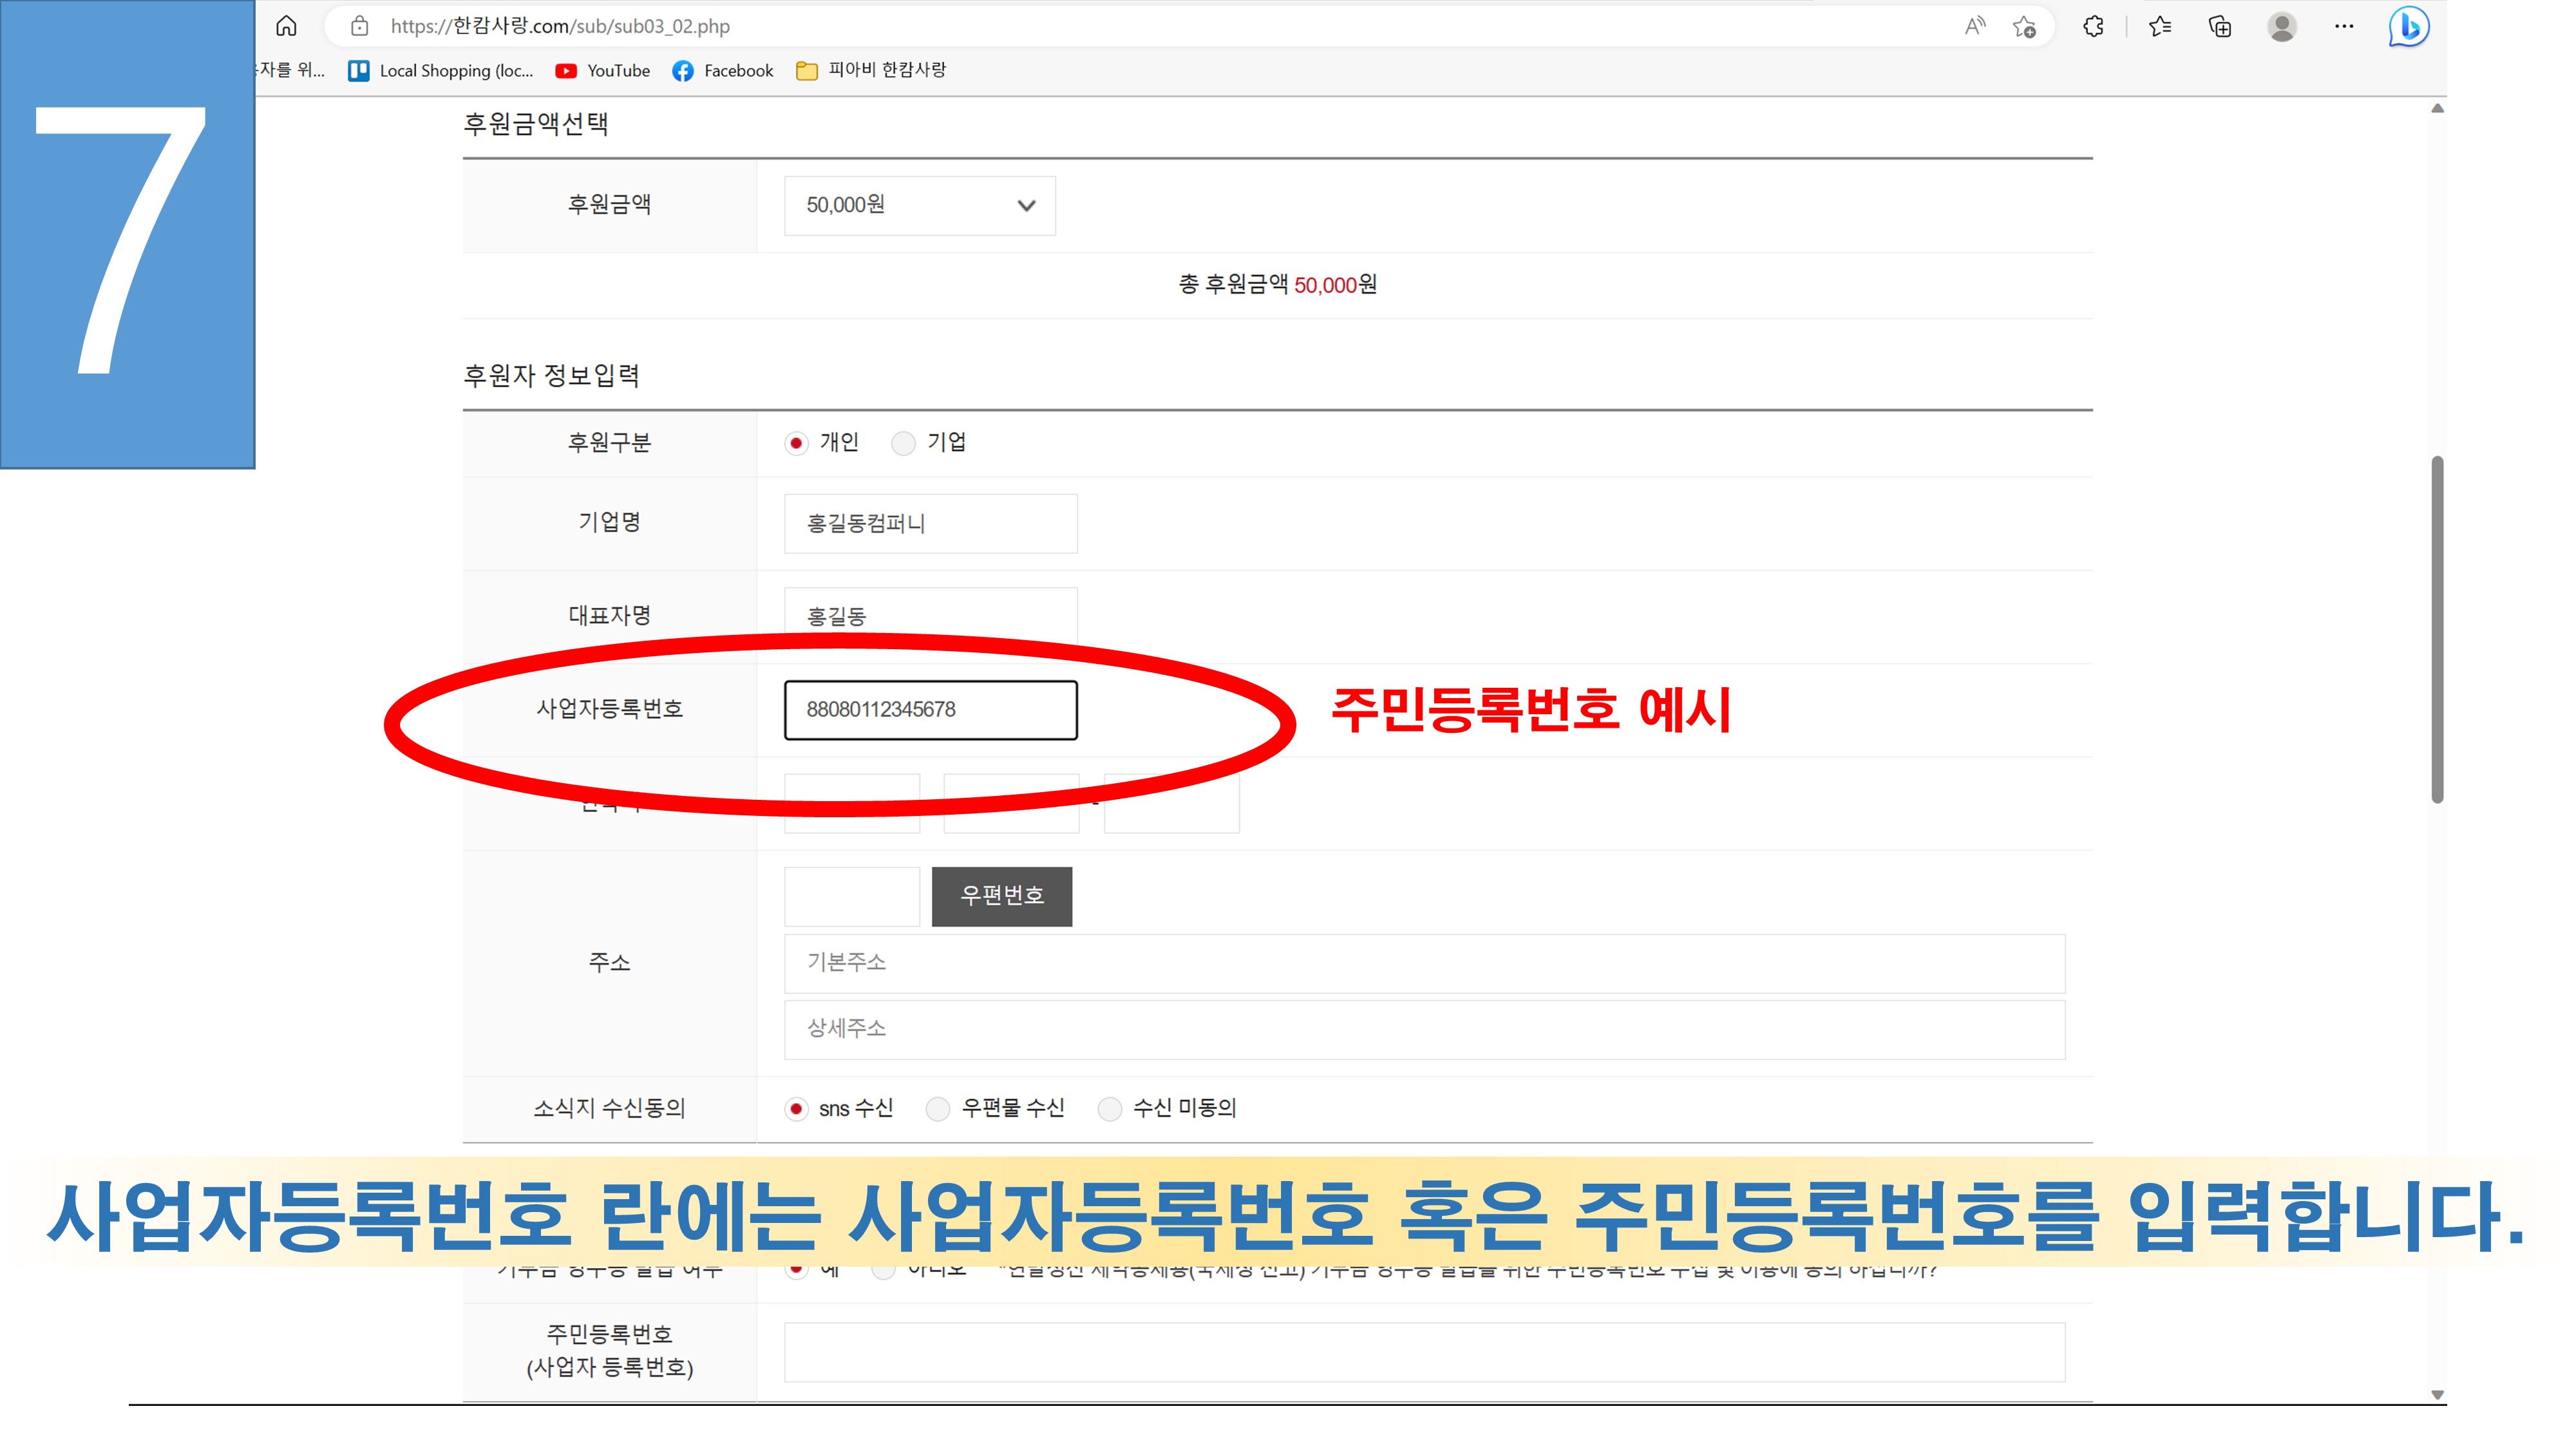
Task: Click the page vertical scrollbar thumb
Action: coord(2437,630)
